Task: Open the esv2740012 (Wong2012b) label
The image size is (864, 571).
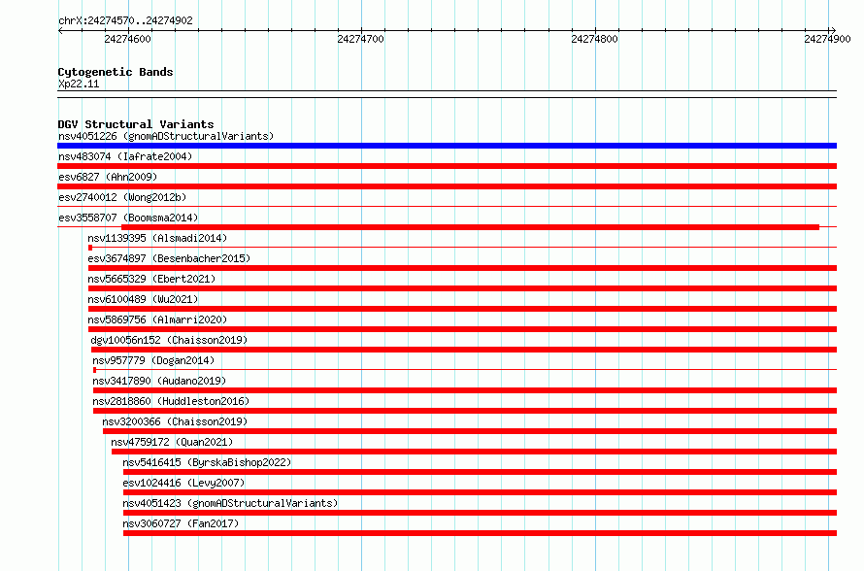Action: tap(122, 197)
